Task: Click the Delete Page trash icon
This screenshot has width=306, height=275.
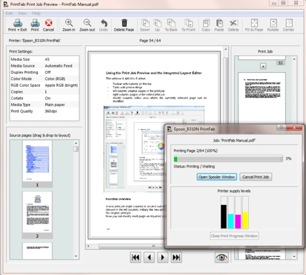Action: coord(123,24)
